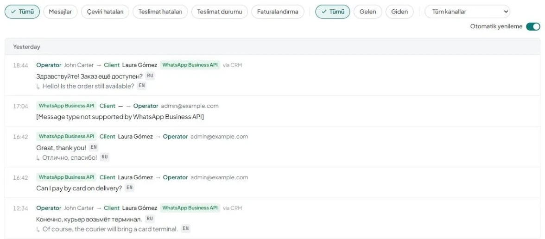545x239 pixels.
Task: Click the 17:04 timestamp
Action: point(20,107)
